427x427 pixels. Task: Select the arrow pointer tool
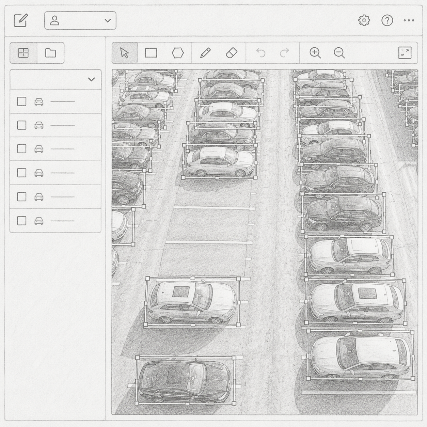(125, 53)
